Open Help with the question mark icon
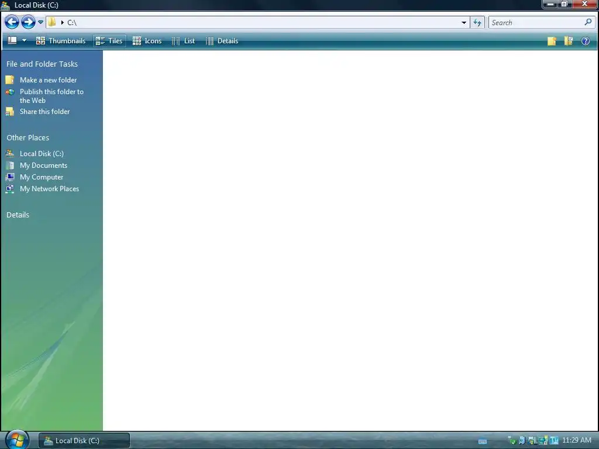The image size is (599, 449). click(x=585, y=41)
